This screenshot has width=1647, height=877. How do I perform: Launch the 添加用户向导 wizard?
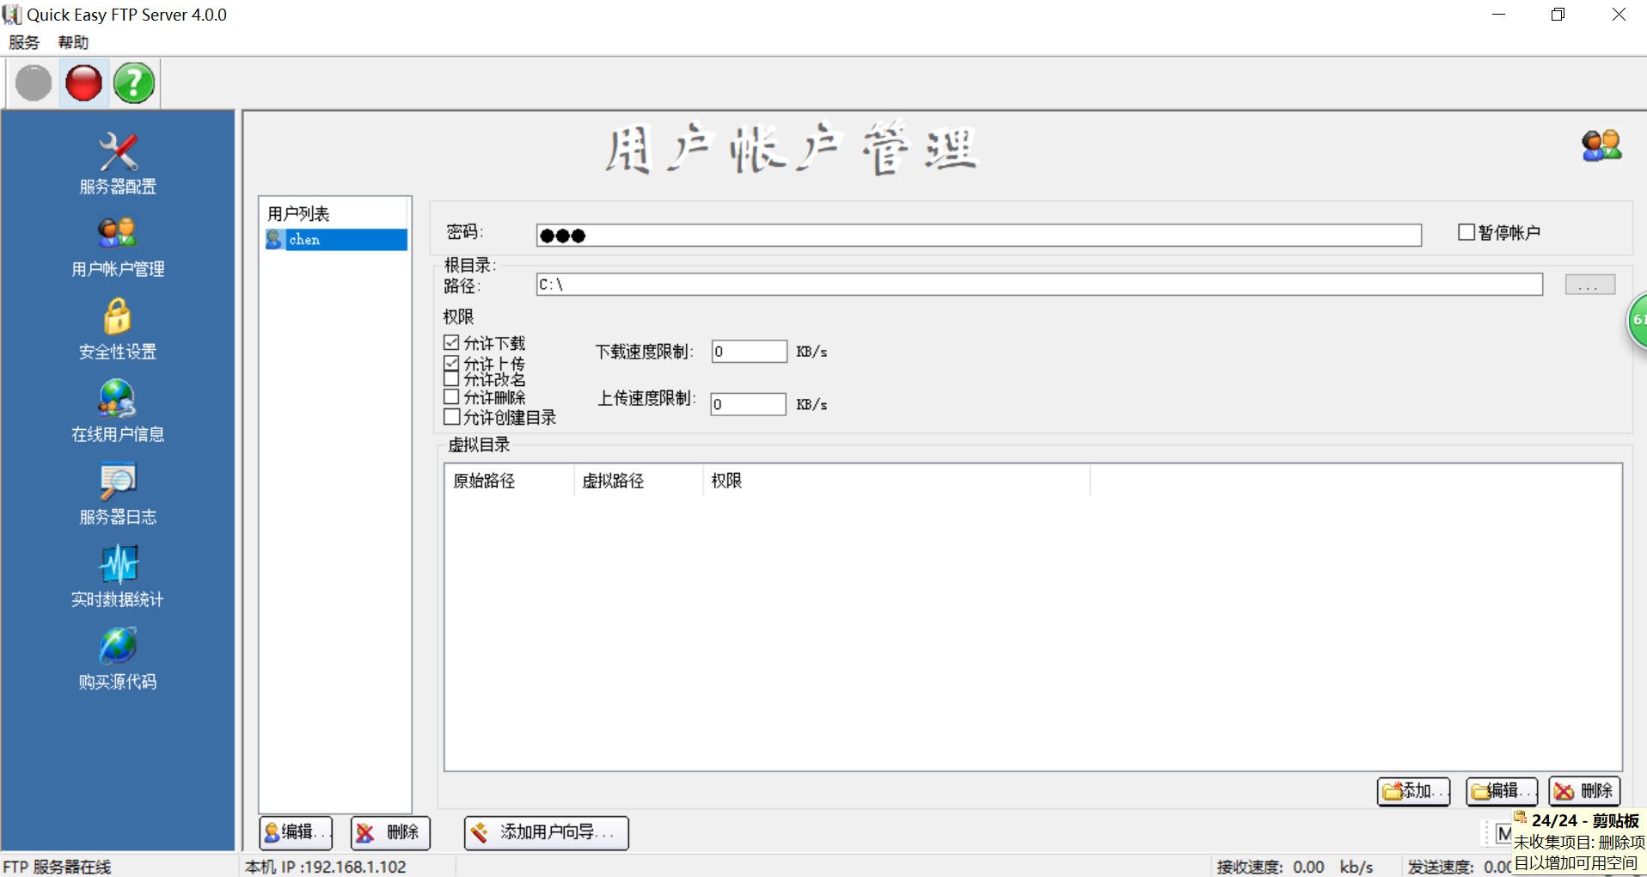coord(547,832)
